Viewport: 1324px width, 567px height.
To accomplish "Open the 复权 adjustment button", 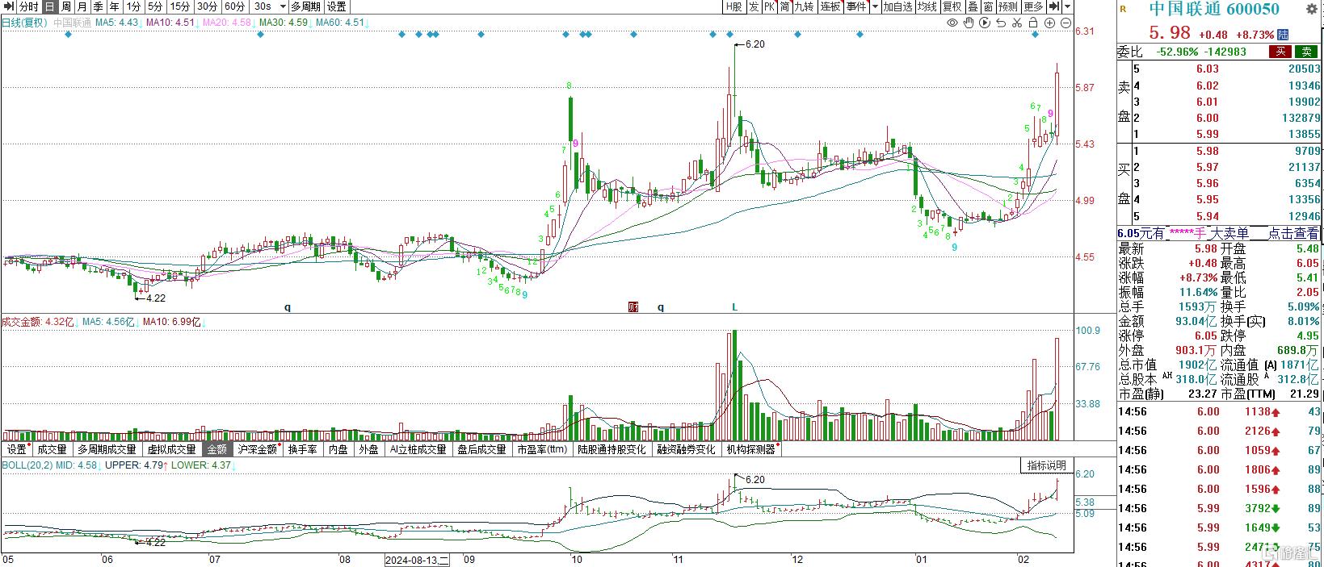I will (952, 6).
